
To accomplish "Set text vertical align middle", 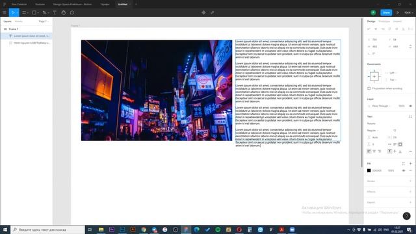I will click(395, 151).
